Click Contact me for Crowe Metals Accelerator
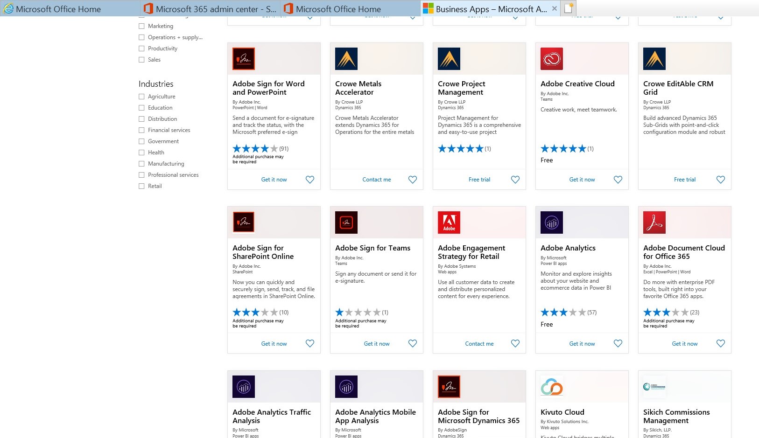Screen dimensions: 759x438 coord(377,180)
